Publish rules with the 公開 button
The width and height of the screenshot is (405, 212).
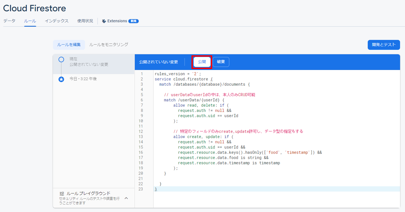click(202, 62)
